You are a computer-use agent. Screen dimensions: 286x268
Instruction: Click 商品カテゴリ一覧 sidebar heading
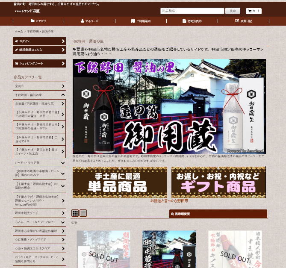click(28, 77)
